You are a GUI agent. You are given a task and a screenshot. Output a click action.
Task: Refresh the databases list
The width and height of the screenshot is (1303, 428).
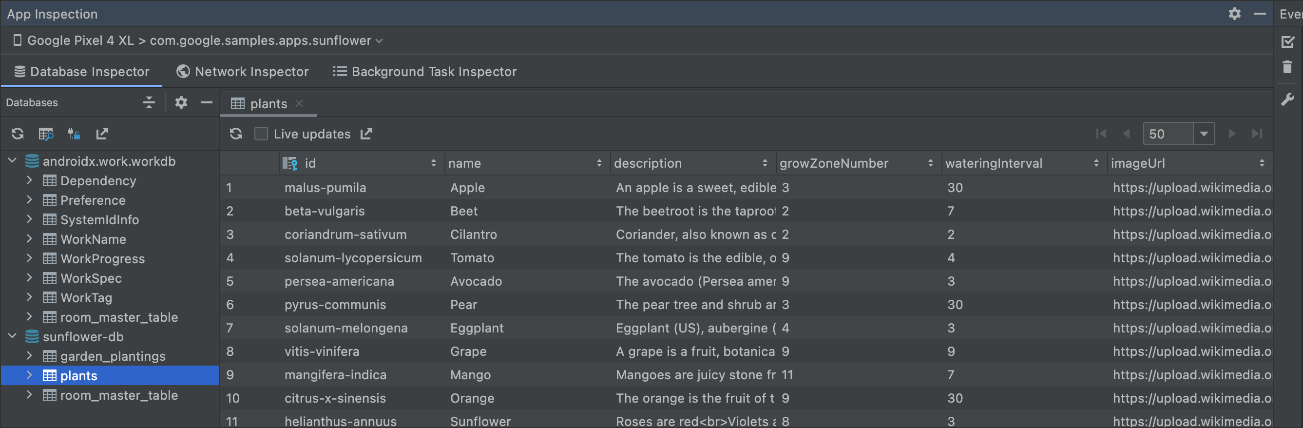coord(17,134)
